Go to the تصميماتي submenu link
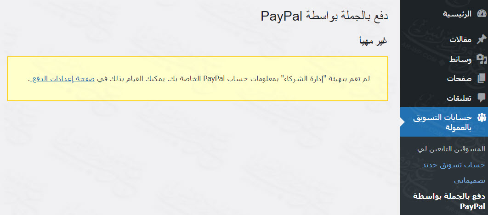 tap(469, 181)
